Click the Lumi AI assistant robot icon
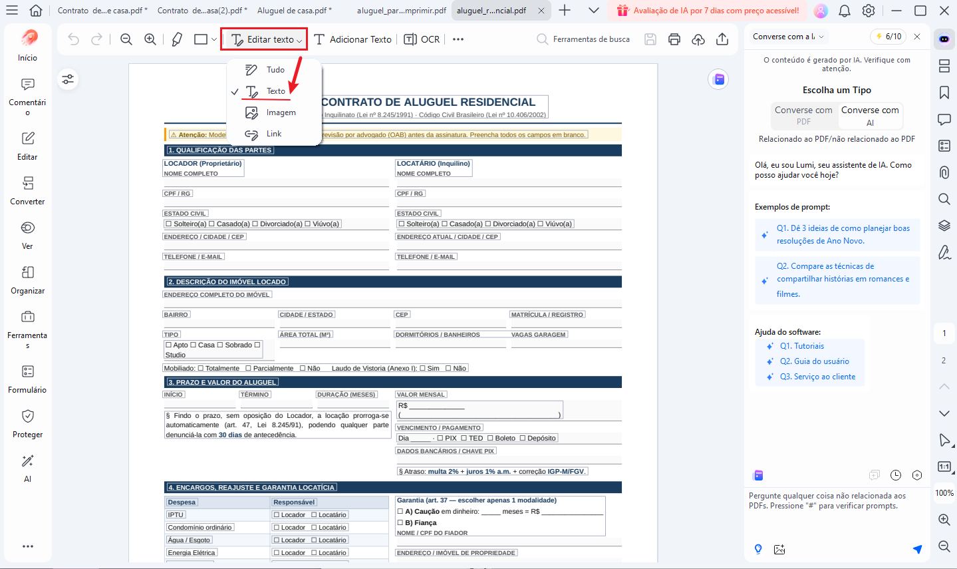Viewport: 957px width, 569px height. (x=944, y=39)
